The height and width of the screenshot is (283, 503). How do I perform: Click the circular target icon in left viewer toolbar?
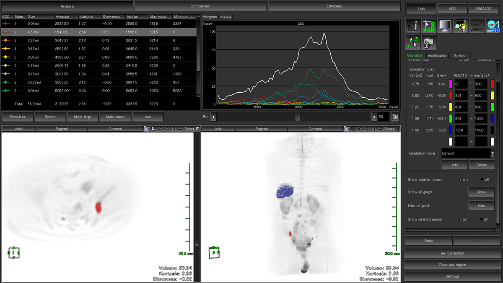point(147,129)
